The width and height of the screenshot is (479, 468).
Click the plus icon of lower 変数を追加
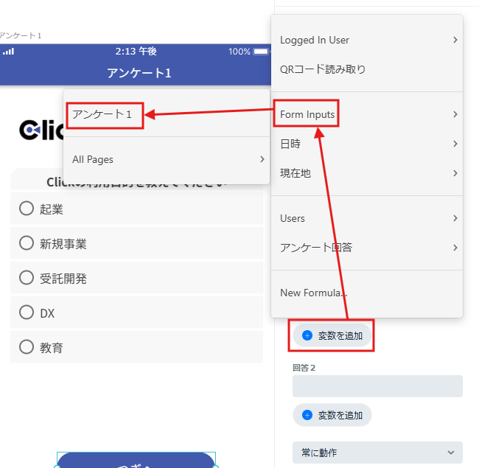307,415
